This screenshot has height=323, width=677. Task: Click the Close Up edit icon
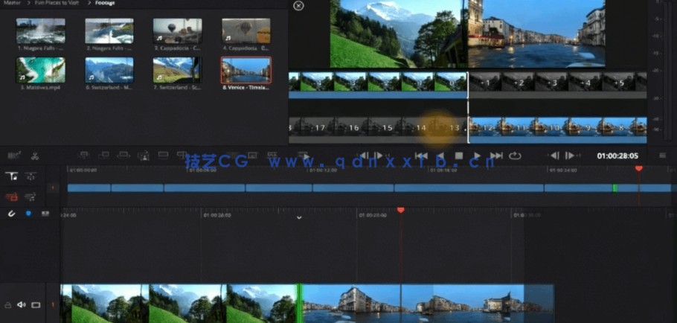click(144, 156)
